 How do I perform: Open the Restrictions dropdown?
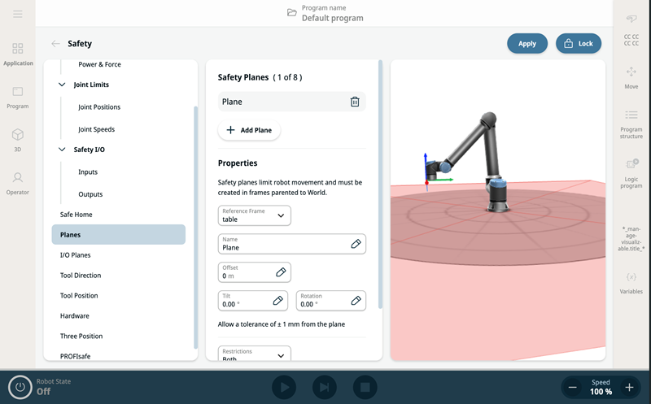coord(254,354)
